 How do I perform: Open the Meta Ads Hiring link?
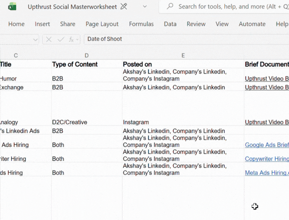coord(267,173)
